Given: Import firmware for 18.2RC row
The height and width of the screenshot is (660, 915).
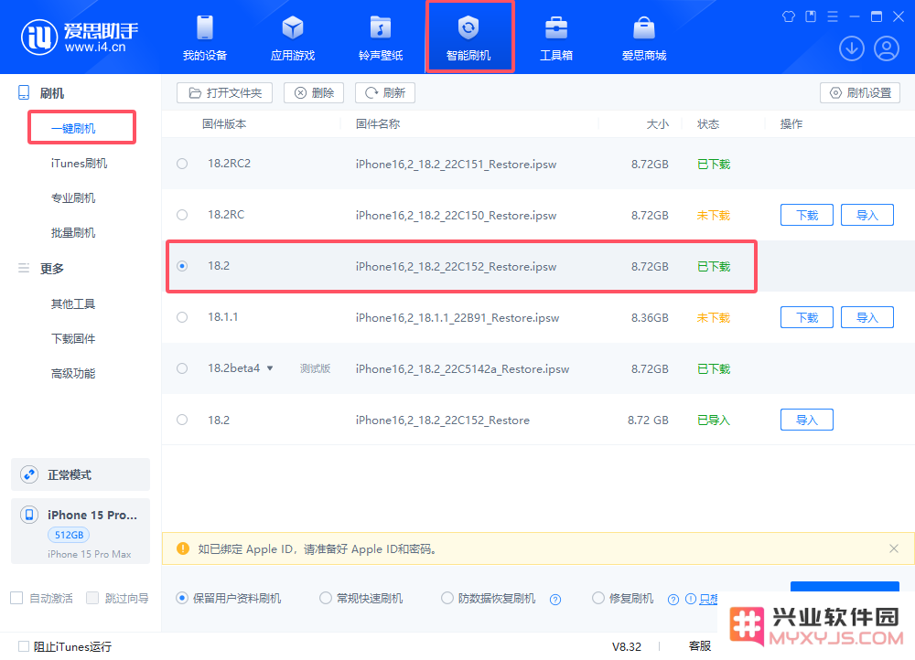Looking at the screenshot, I should tap(867, 215).
